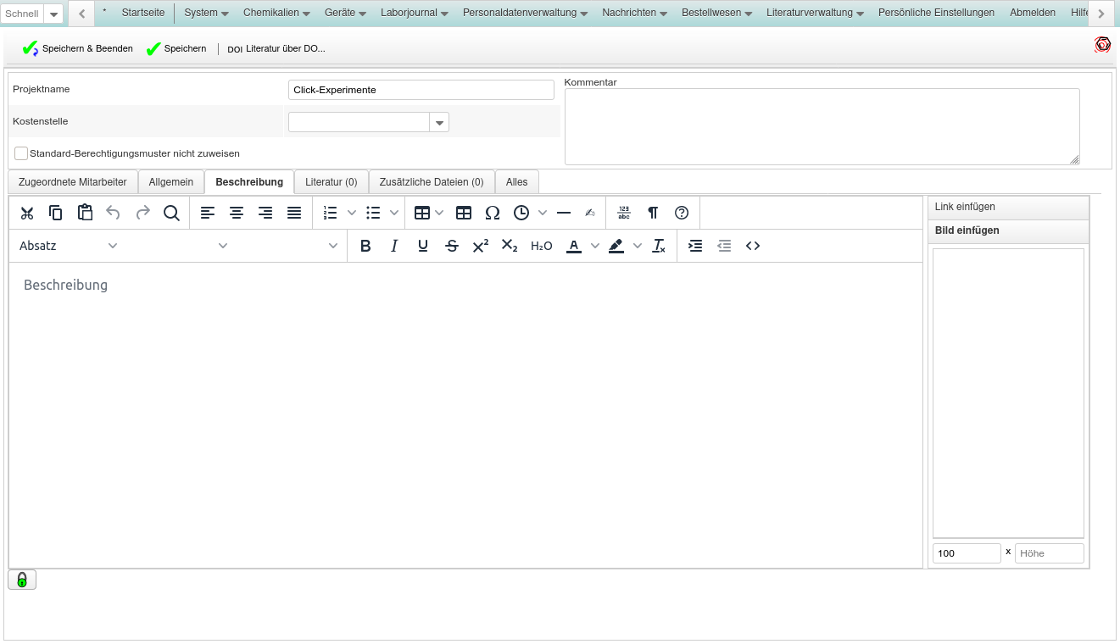Show invisible characters with pilcrow icon
Screen dimensions: 1120x644
click(653, 213)
